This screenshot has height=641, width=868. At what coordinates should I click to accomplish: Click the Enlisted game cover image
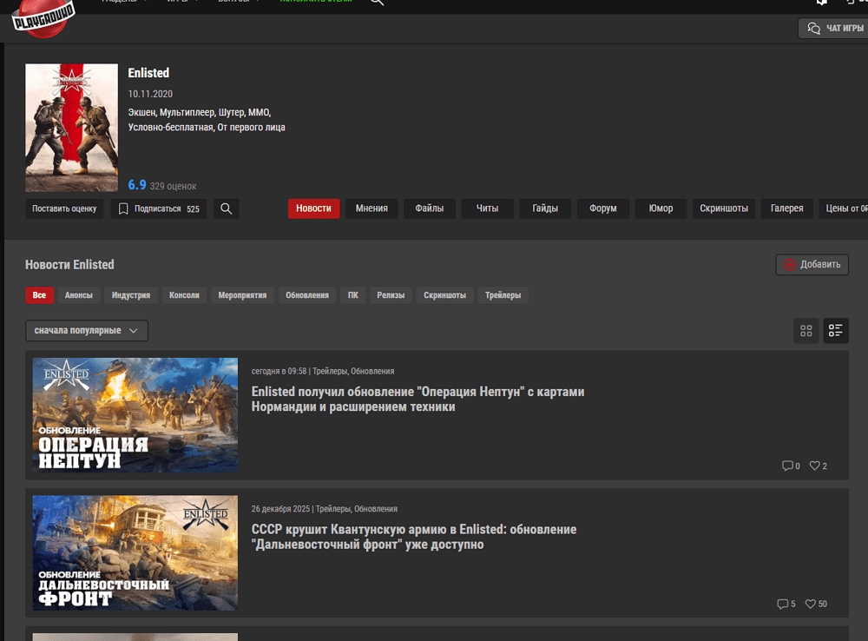tap(71, 128)
